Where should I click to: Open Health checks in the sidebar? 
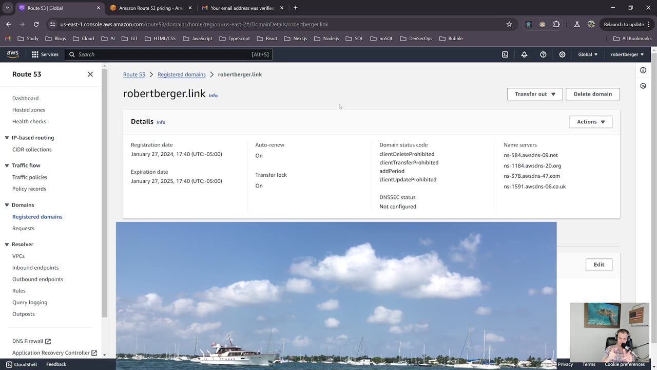click(x=29, y=122)
